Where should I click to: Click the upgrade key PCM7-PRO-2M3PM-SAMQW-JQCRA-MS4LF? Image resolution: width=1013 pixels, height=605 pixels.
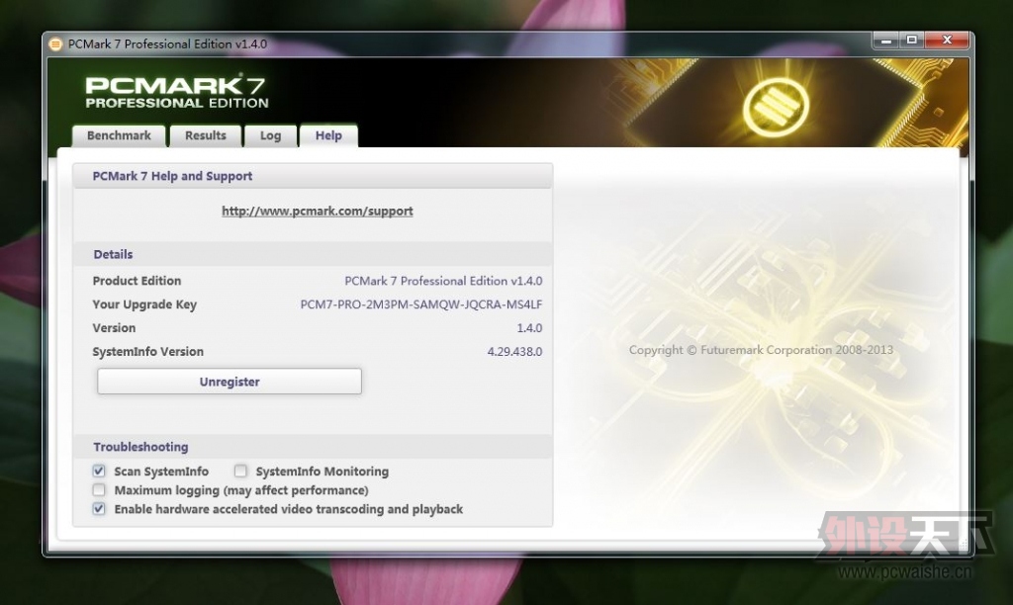(421, 304)
